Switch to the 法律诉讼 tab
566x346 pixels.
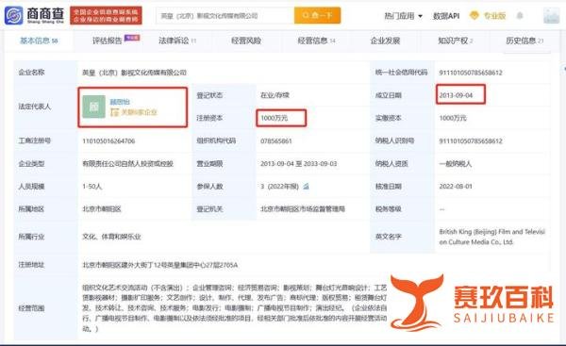click(x=177, y=41)
